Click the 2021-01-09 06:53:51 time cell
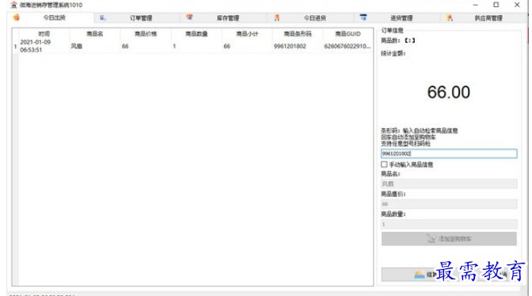532x296 pixels. [44, 46]
